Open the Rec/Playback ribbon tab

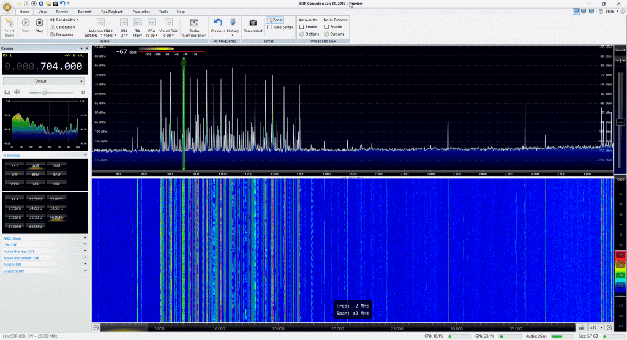pos(112,12)
